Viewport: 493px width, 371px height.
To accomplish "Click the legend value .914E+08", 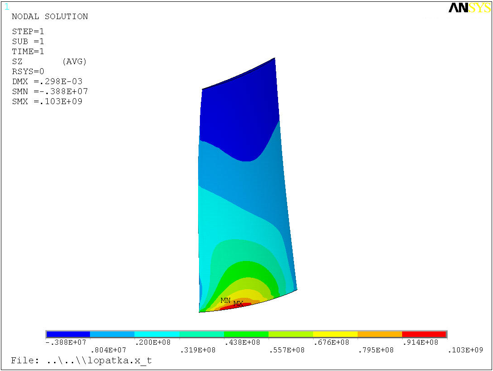I will pyautogui.click(x=420, y=342).
